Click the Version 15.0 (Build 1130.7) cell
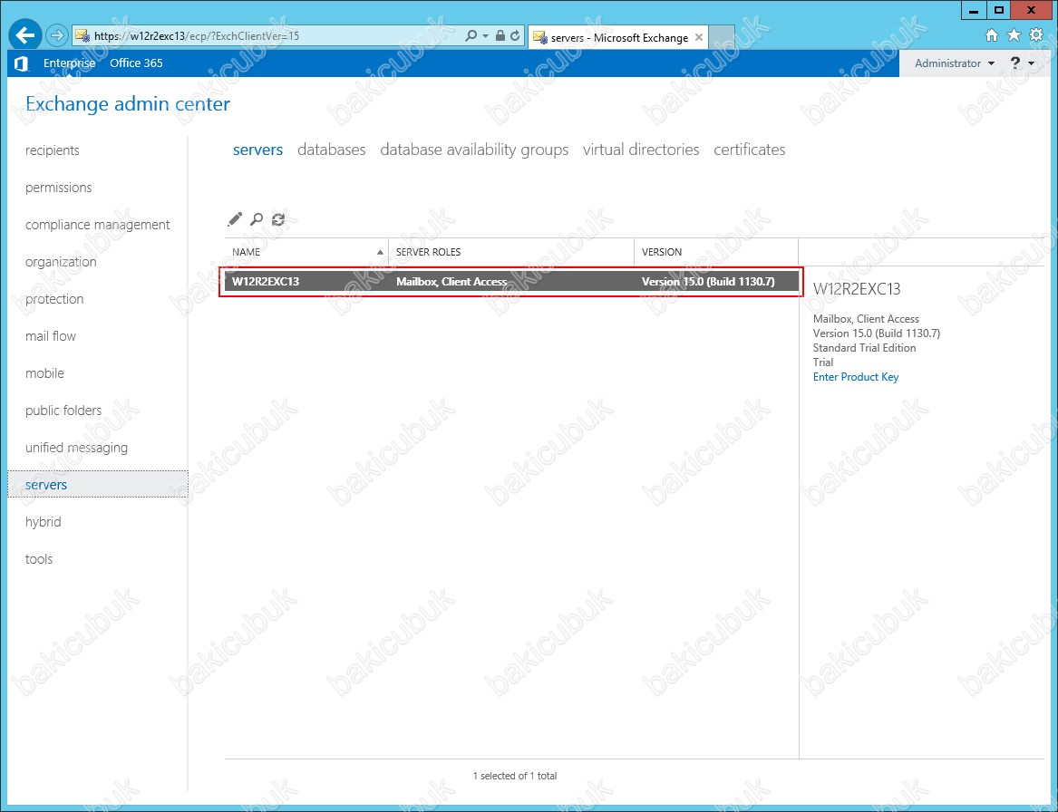 pos(708,282)
